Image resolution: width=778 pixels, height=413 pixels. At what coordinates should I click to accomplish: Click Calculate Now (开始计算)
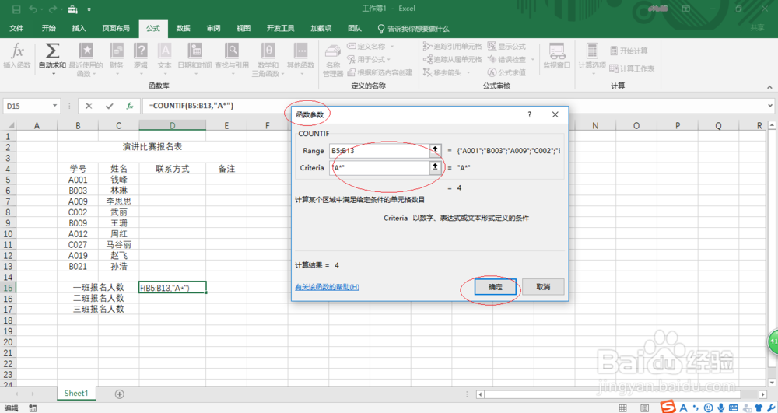tap(629, 51)
